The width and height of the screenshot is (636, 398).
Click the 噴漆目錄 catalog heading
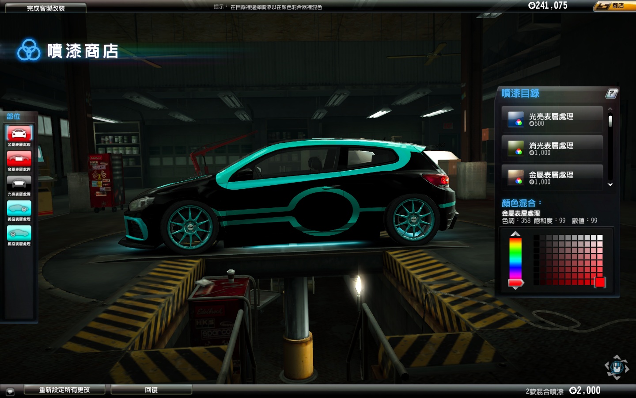point(520,93)
